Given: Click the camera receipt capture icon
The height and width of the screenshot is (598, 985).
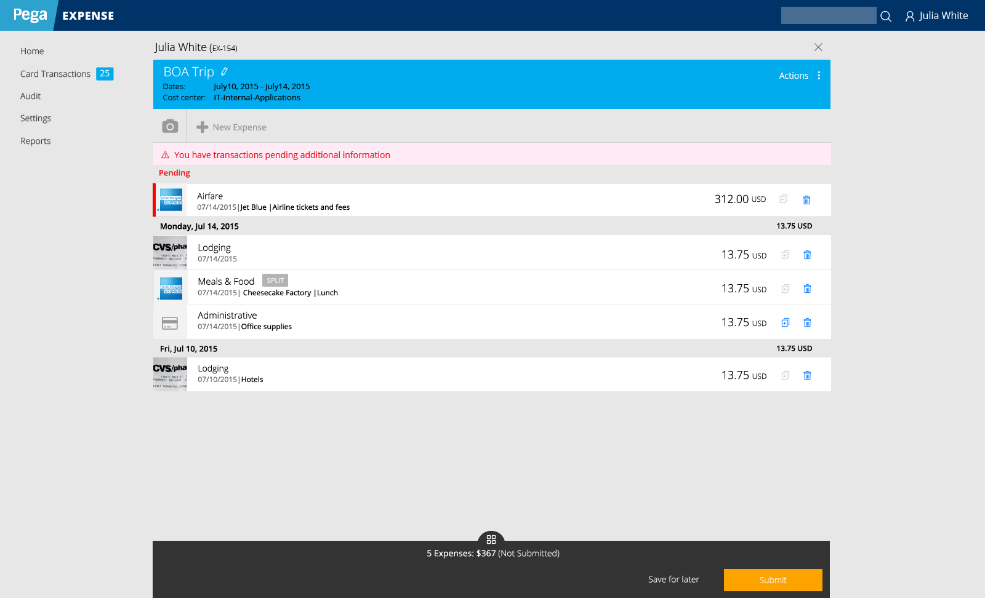Looking at the screenshot, I should pyautogui.click(x=170, y=127).
